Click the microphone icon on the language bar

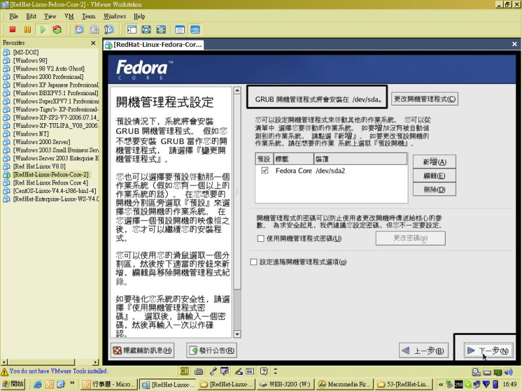click(213, 371)
